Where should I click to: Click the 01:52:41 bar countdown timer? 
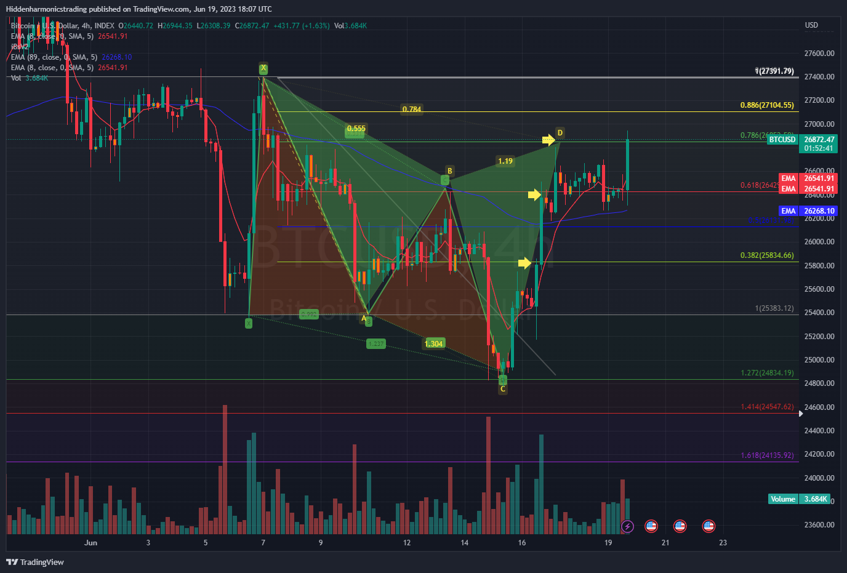[x=819, y=148]
